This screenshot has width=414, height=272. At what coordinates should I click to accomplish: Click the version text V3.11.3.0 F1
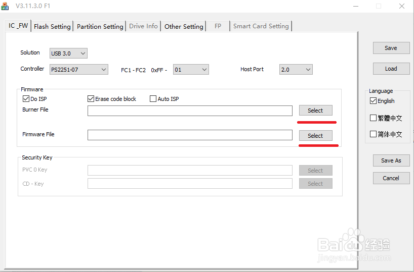point(33,6)
